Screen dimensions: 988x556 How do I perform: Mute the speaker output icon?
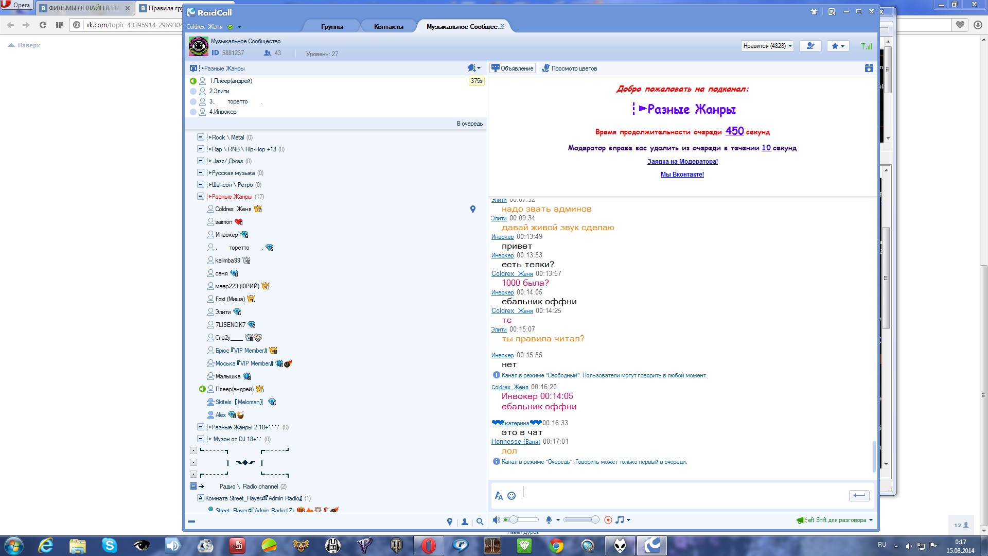pyautogui.click(x=496, y=520)
